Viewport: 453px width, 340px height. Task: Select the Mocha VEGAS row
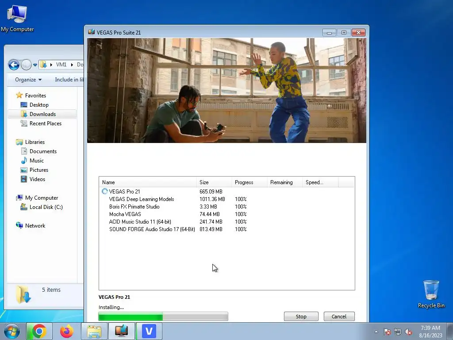[x=227, y=214]
